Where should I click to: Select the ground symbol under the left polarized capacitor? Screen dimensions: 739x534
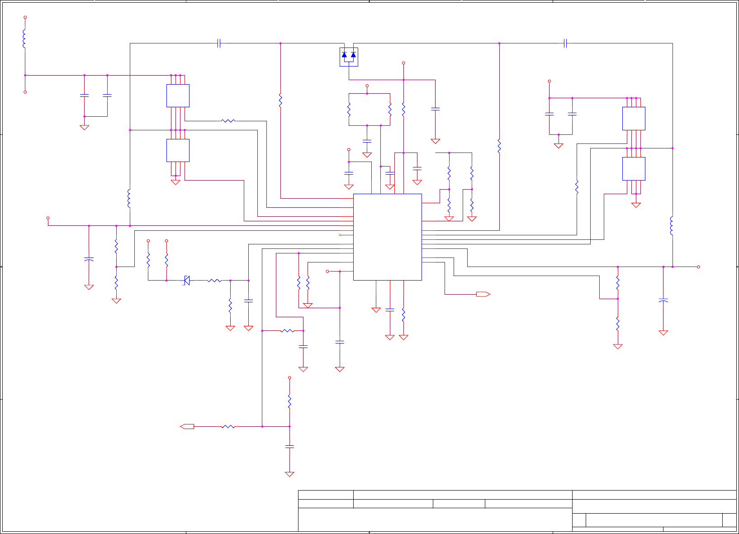tap(89, 287)
